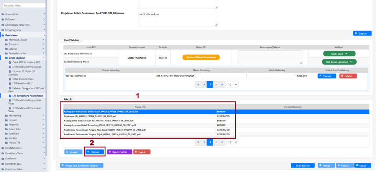The width and height of the screenshot is (377, 172).
Task: Expand the Penganggaran sidebar menu
Action: click(x=23, y=29)
